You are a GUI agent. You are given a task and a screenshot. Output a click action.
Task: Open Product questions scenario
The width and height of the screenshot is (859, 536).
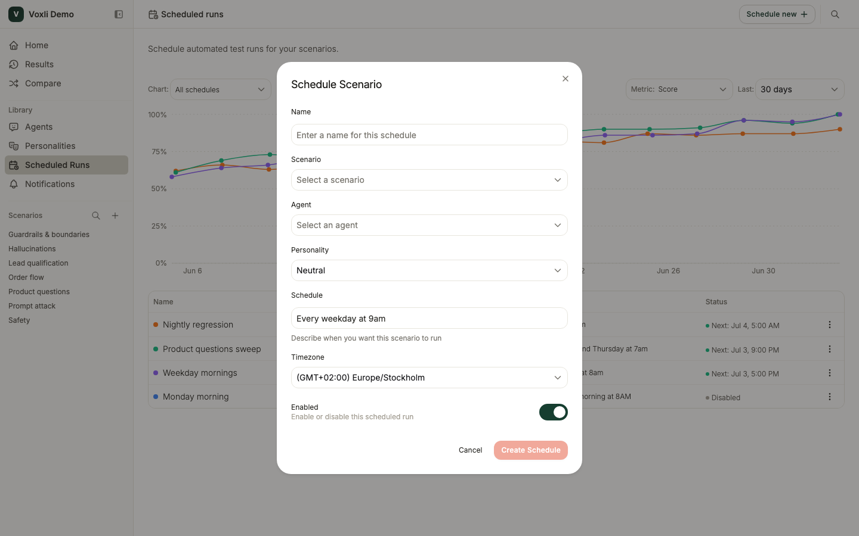[39, 292]
